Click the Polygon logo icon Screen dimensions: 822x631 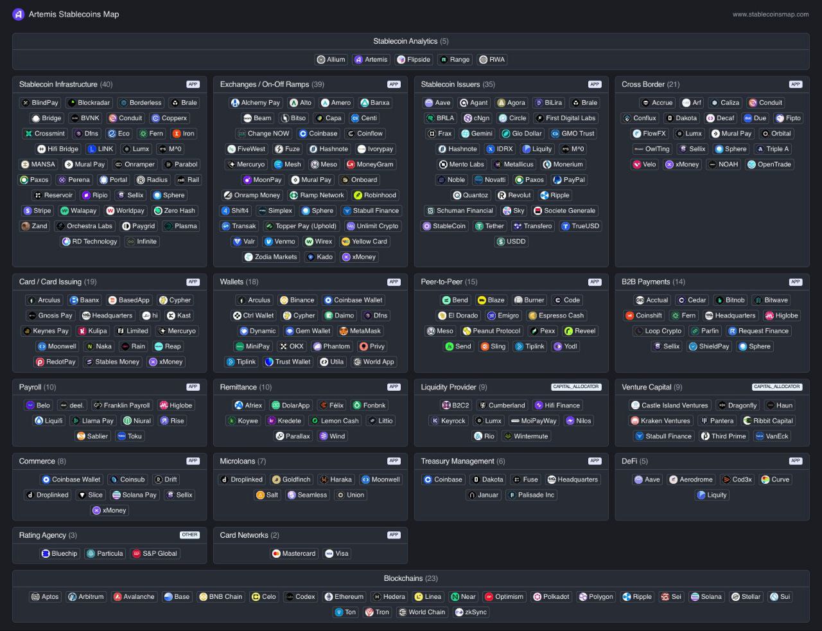coord(583,597)
